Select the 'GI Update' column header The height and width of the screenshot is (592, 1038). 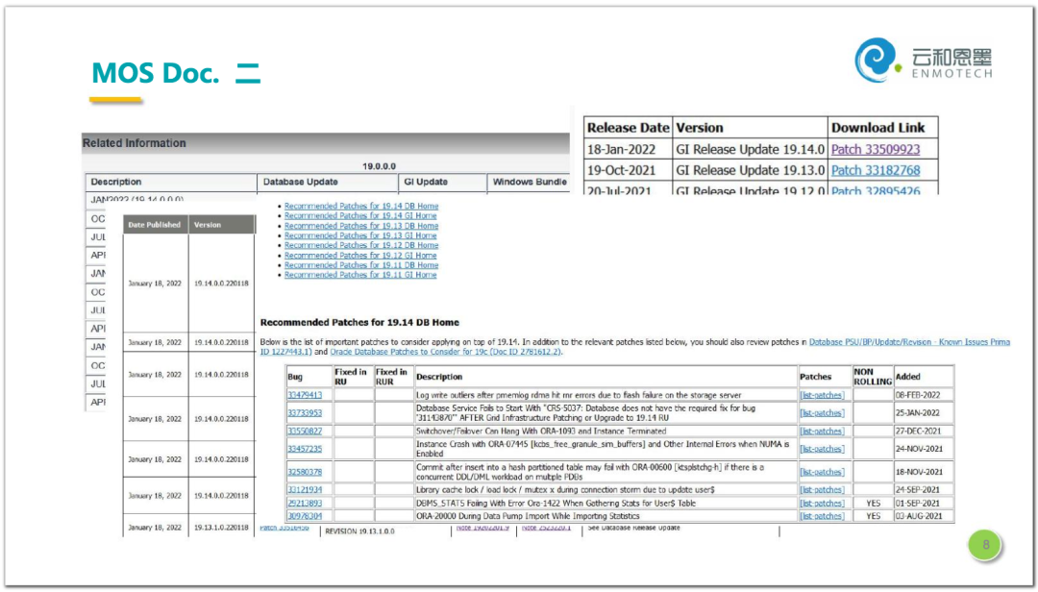pyautogui.click(x=426, y=182)
